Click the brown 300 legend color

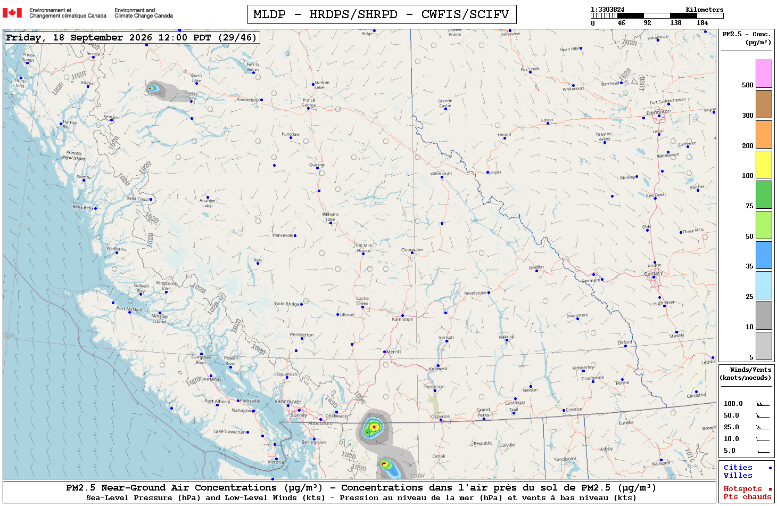pyautogui.click(x=764, y=104)
